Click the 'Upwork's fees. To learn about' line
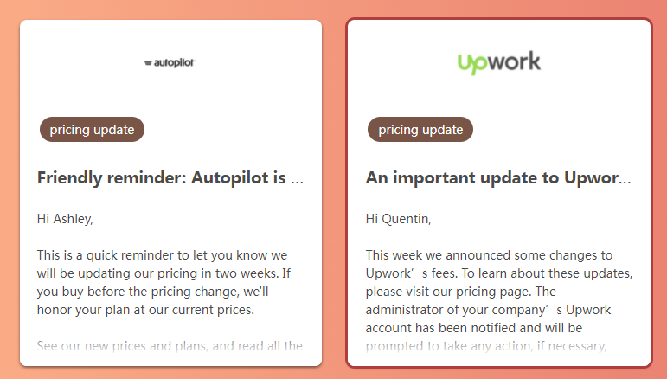 coord(499,273)
